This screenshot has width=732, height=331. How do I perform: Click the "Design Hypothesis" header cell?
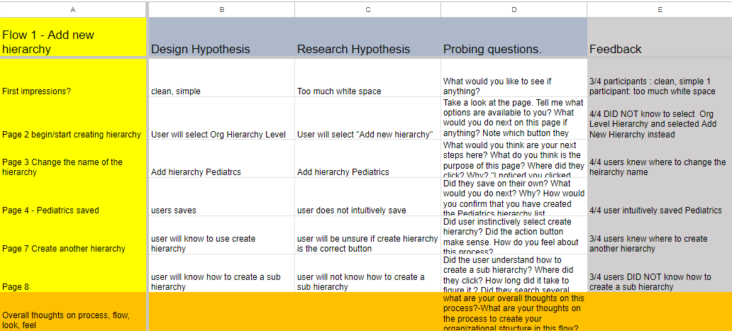221,41
